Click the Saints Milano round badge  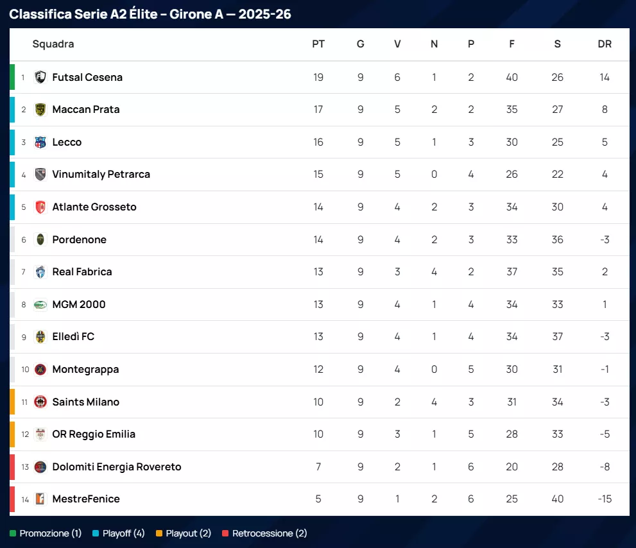[40, 402]
